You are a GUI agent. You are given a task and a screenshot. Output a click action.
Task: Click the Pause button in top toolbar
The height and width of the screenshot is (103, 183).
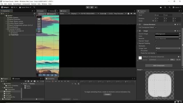(x=92, y=7)
